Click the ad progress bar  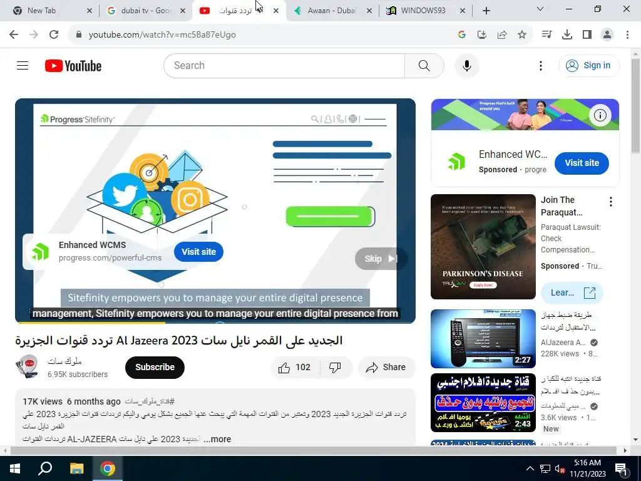(x=215, y=323)
